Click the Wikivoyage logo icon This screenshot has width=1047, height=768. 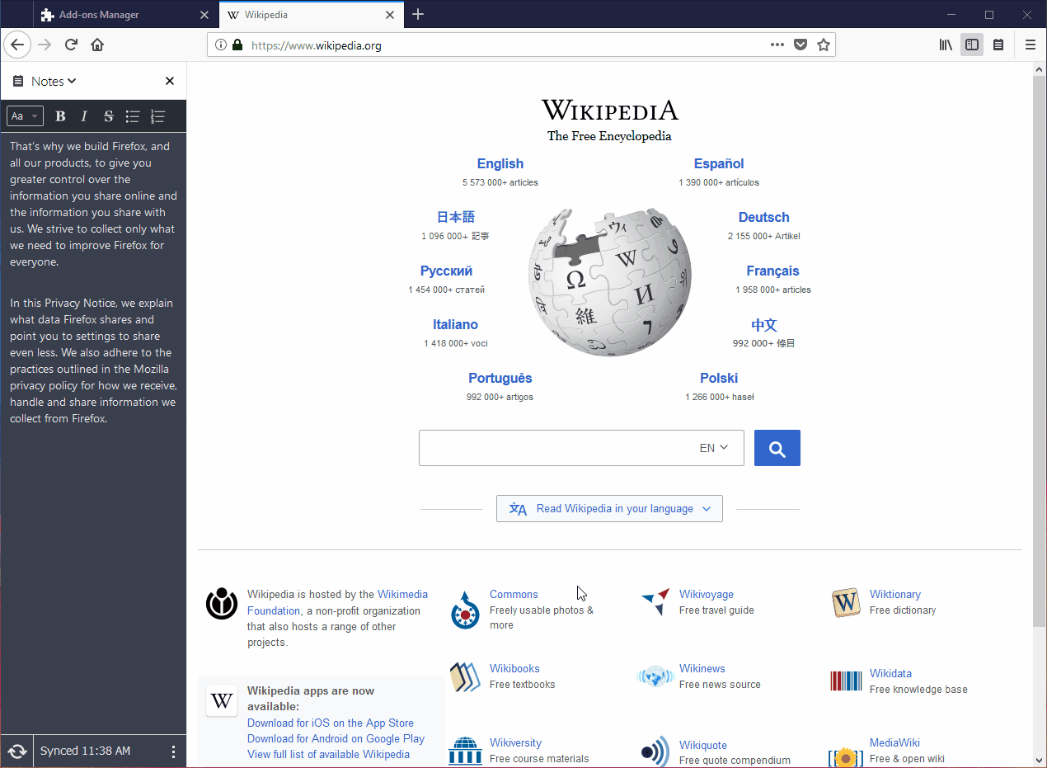(x=655, y=602)
